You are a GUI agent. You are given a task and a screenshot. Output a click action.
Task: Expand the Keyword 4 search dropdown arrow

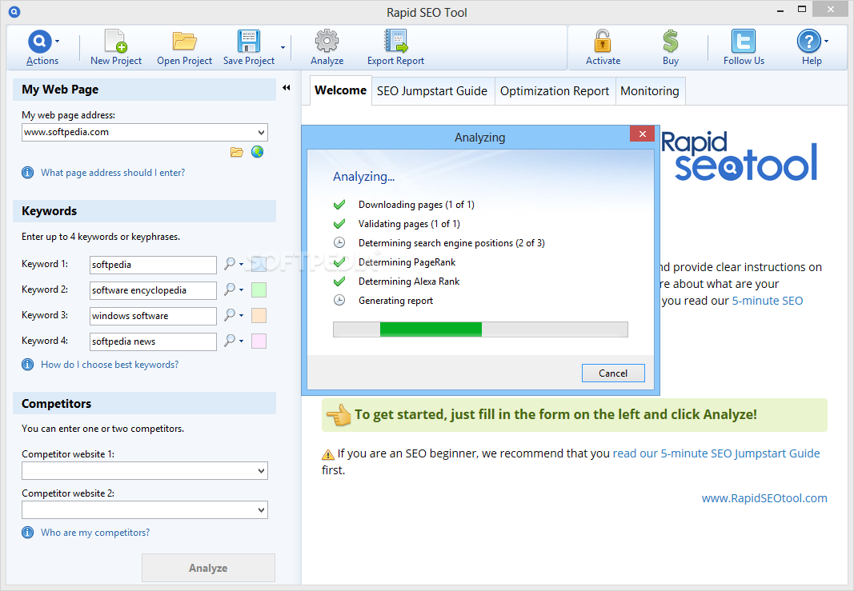pos(241,341)
